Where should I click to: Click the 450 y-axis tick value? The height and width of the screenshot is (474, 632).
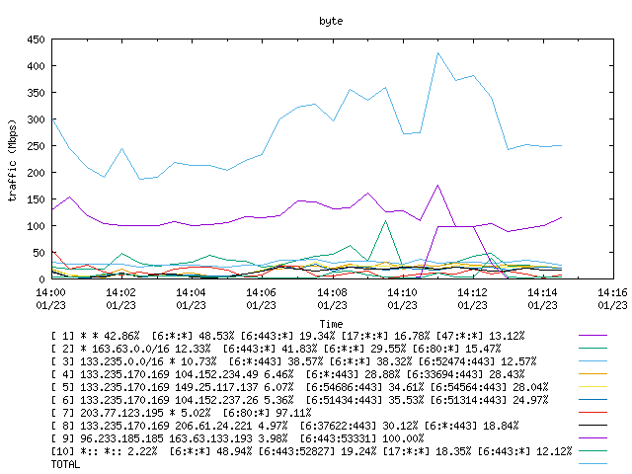point(36,39)
